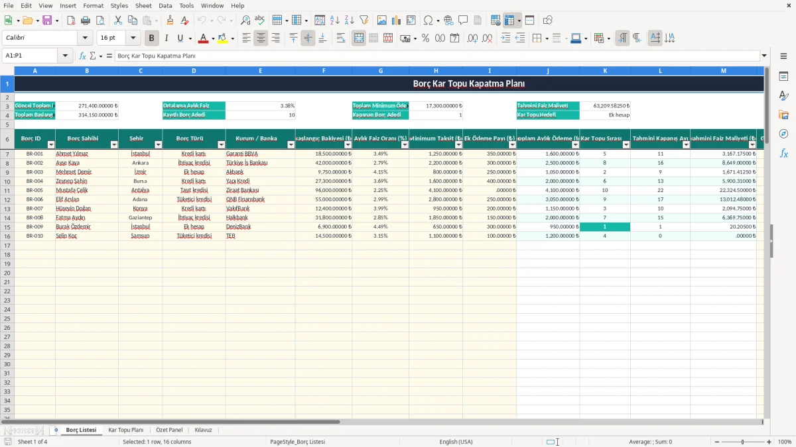Click the row 10 header
The image size is (796, 447).
click(7, 181)
